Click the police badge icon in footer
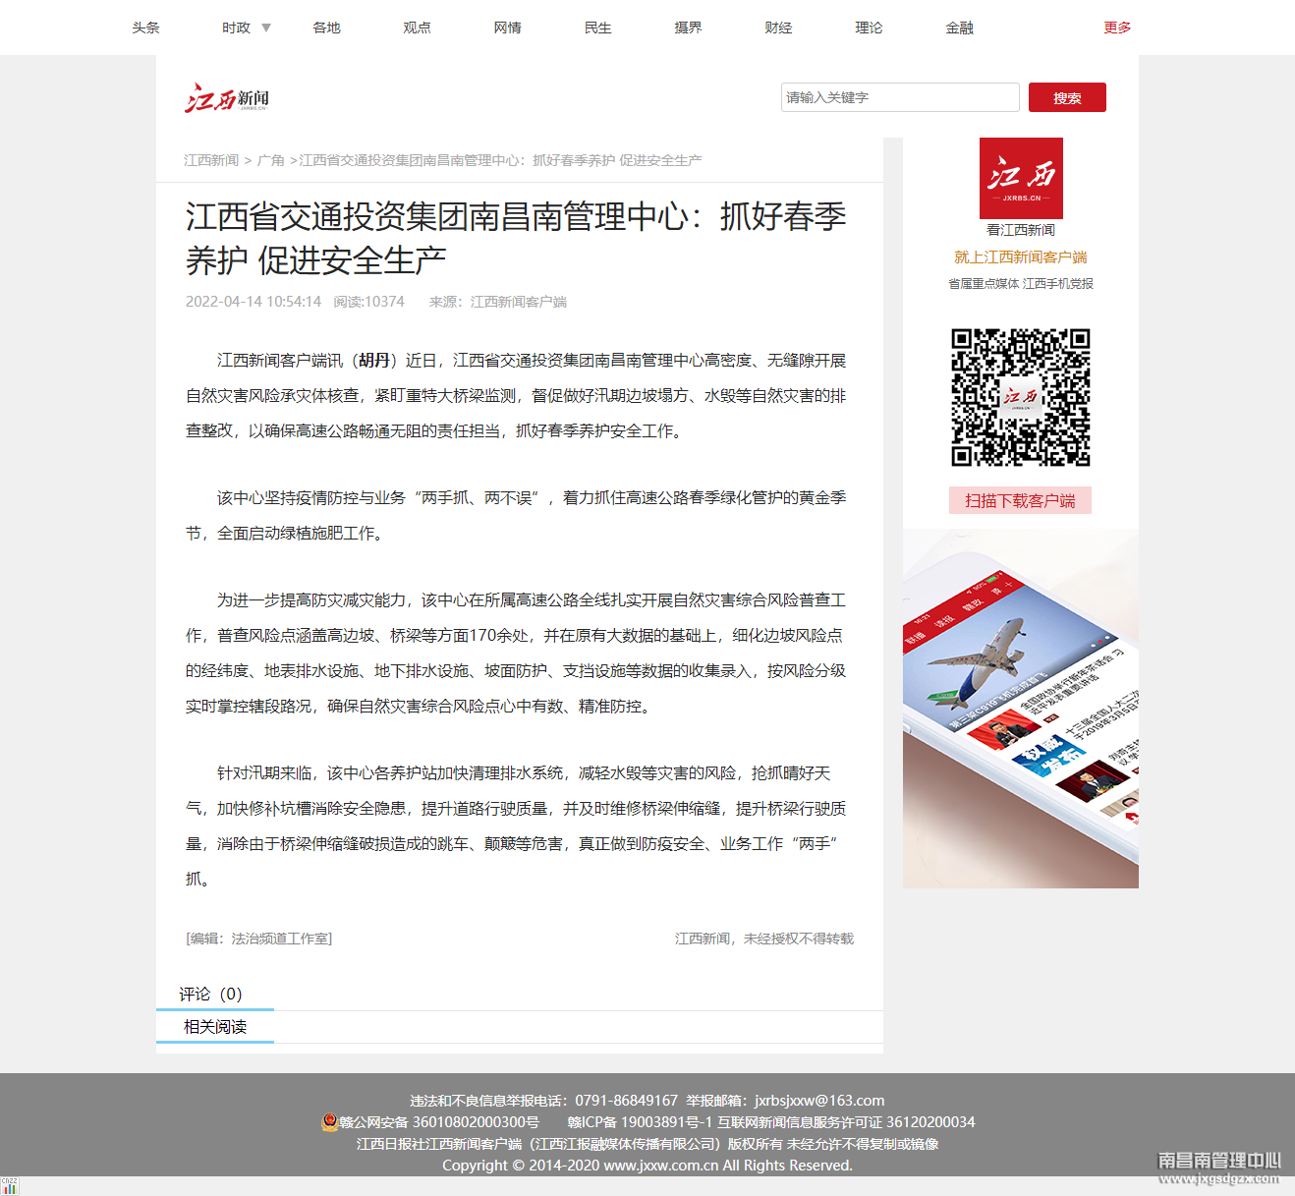 [x=330, y=1122]
